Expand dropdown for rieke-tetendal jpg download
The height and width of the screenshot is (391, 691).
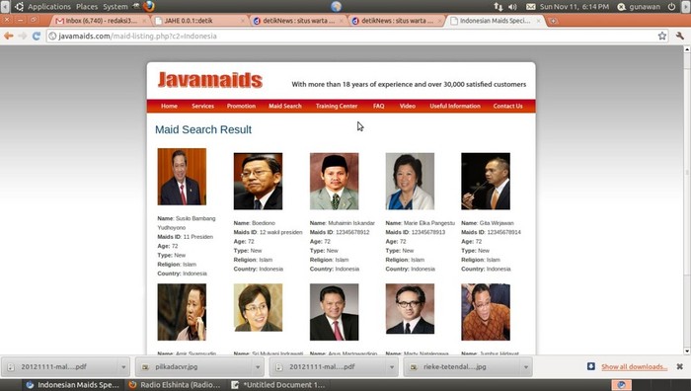point(526,366)
